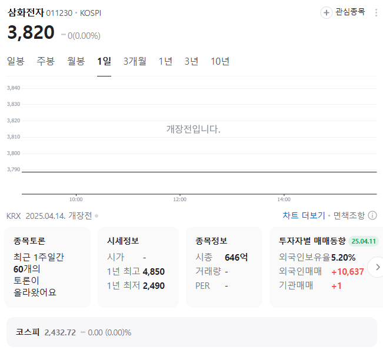Switch to the 월봉 chart tab
Image resolution: width=383 pixels, height=353 pixels.
click(76, 61)
